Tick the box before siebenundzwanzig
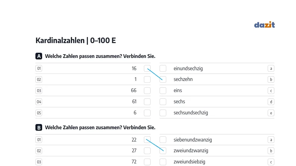The image size is (296, 166). point(163,140)
